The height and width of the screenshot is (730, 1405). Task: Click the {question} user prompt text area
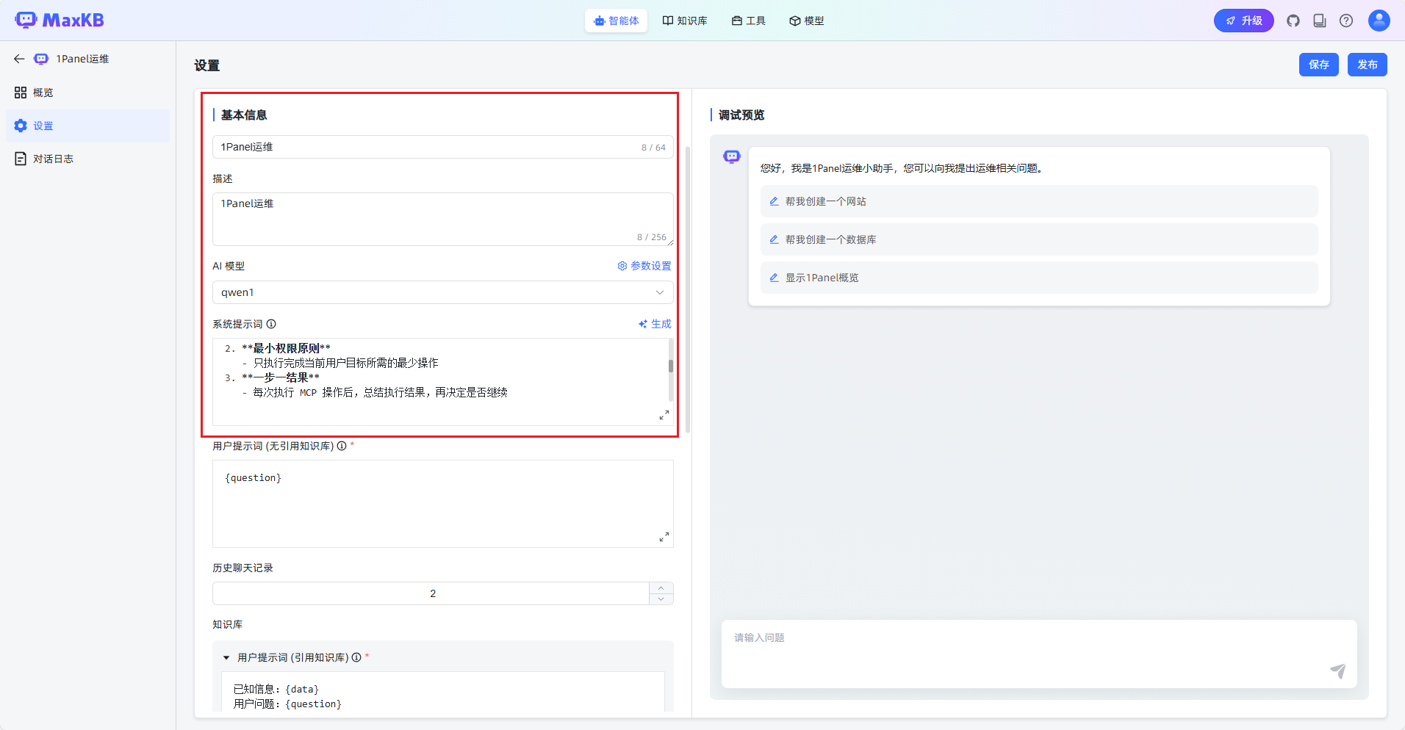442,504
